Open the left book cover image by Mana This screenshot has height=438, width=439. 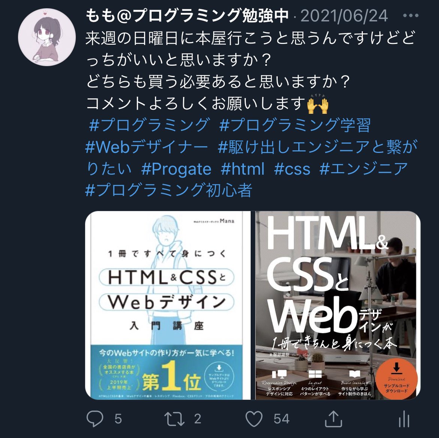coord(168,305)
